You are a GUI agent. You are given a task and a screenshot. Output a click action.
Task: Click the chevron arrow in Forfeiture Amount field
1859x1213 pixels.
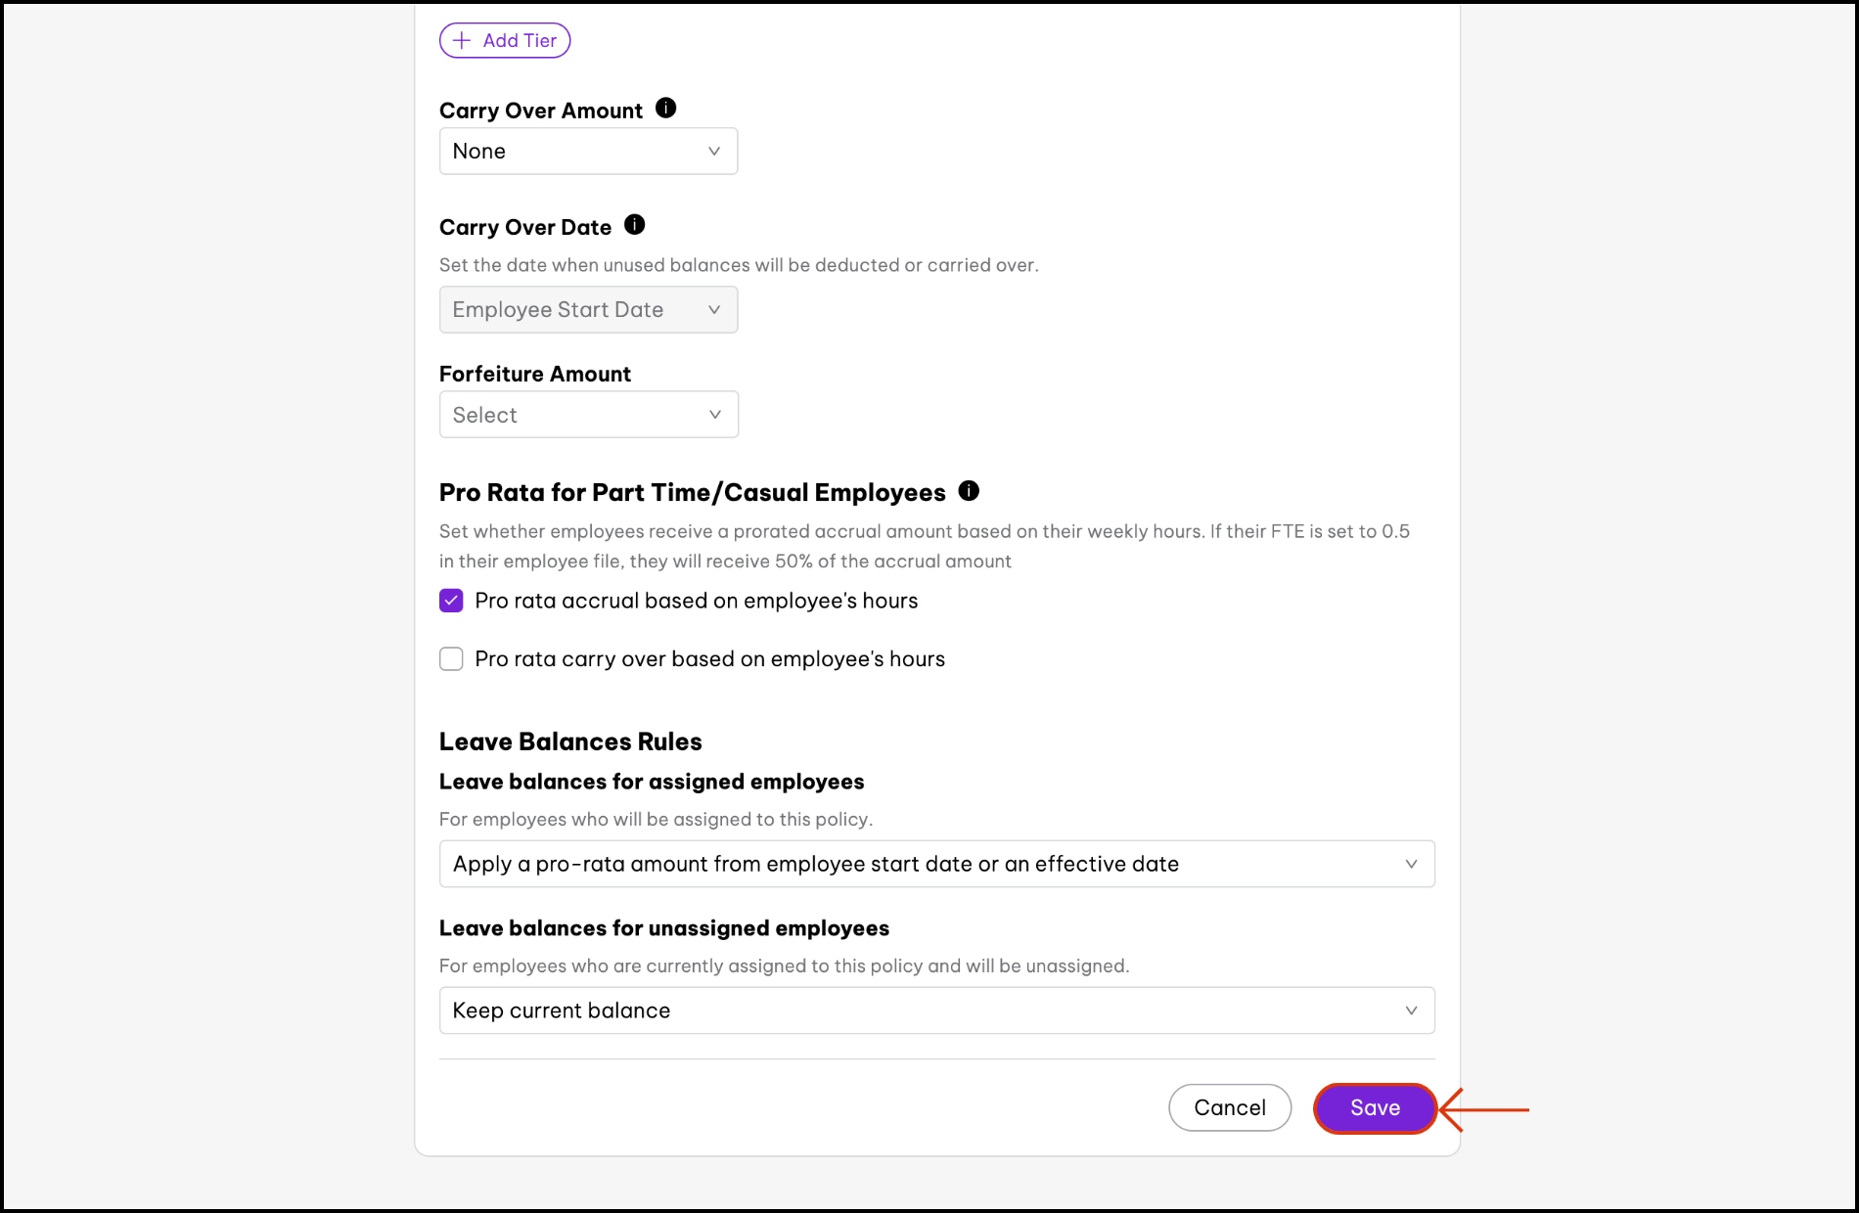coord(715,415)
